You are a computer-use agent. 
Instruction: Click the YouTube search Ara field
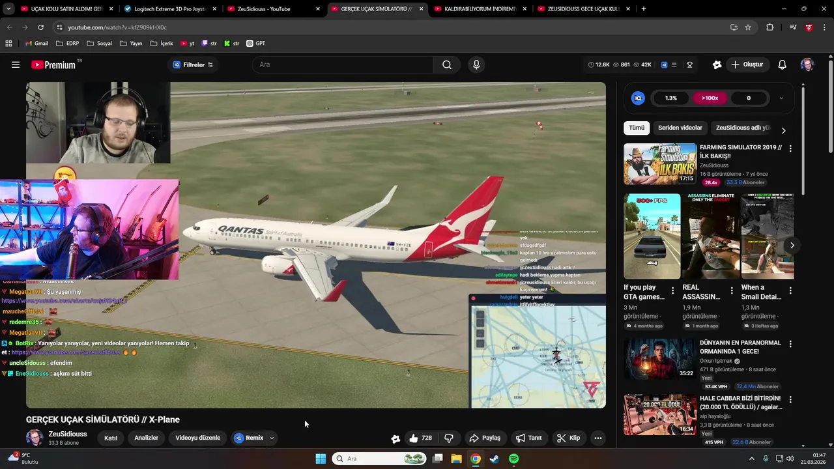343,64
